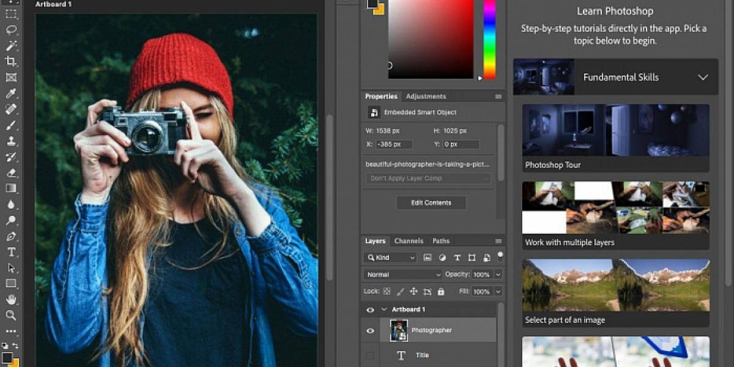The image size is (734, 367).
Task: Select the Pen tool
Action: coord(11,236)
